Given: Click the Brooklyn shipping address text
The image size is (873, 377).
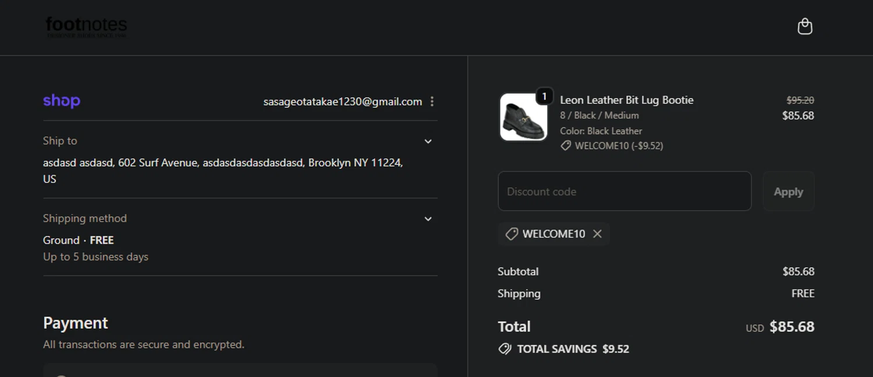Looking at the screenshot, I should click(223, 170).
